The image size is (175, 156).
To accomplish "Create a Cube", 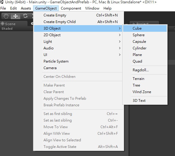I will point(145,28).
